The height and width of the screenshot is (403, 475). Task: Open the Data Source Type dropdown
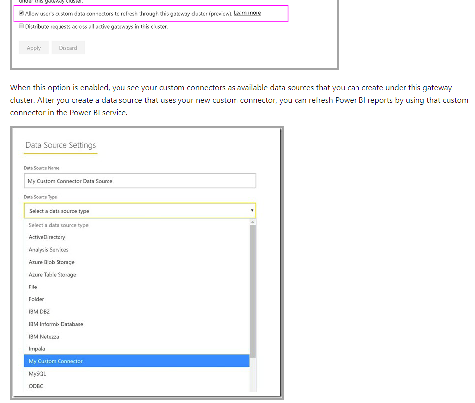140,211
